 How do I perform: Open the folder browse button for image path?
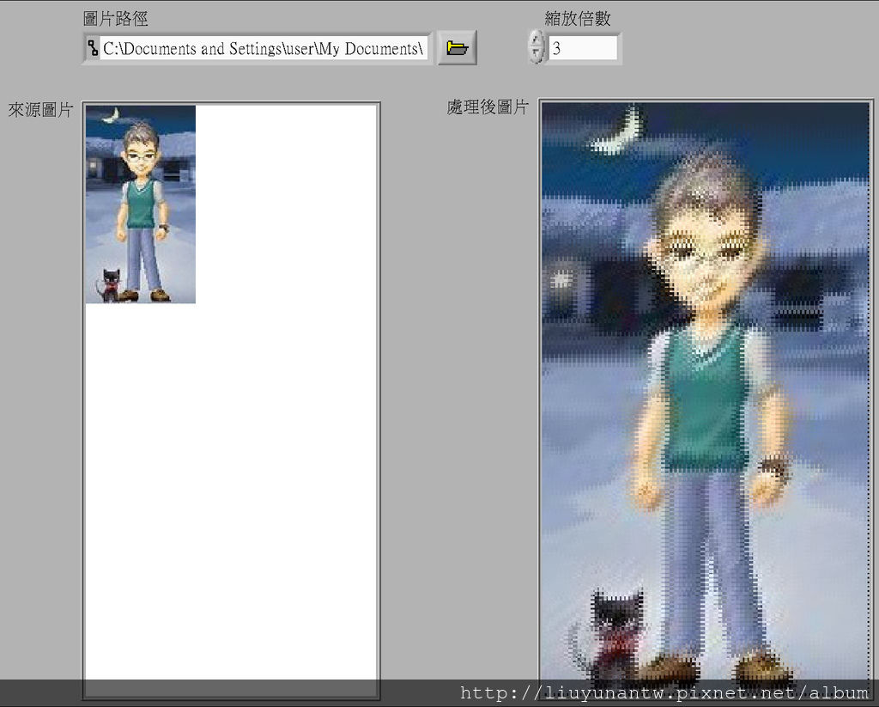click(x=457, y=48)
